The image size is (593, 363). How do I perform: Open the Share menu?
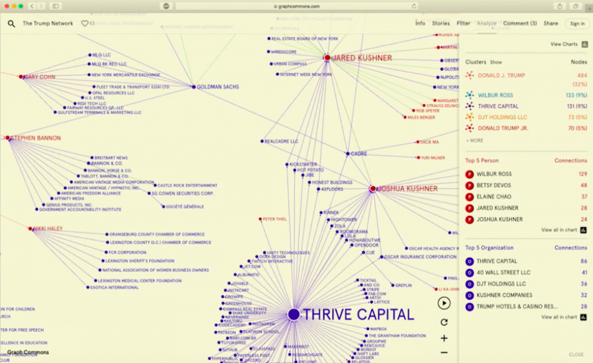[x=550, y=23]
